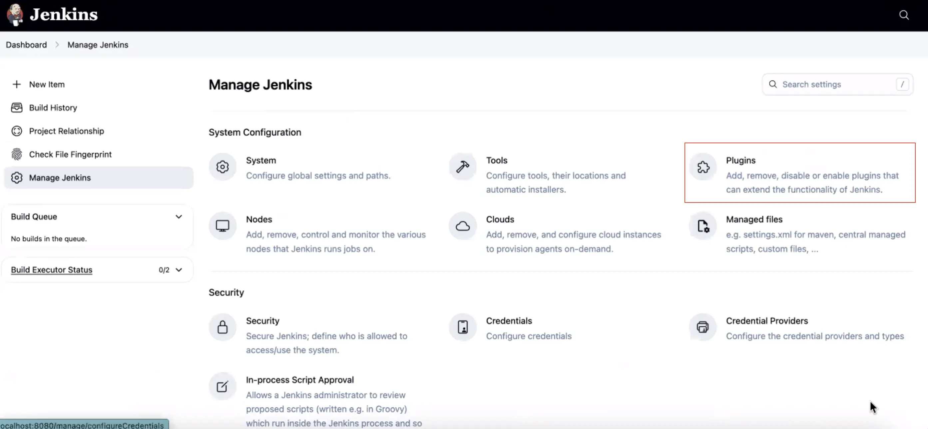Click the Credential Providers icon
928x429 pixels.
point(703,327)
